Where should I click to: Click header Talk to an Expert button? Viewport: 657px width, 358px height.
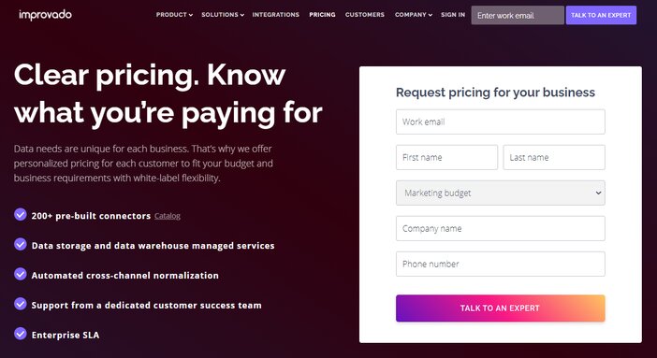[x=601, y=15]
